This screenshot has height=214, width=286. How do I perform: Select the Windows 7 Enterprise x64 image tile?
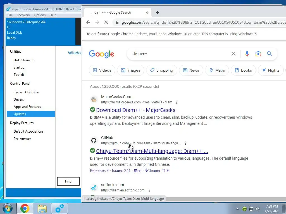pos(40,31)
